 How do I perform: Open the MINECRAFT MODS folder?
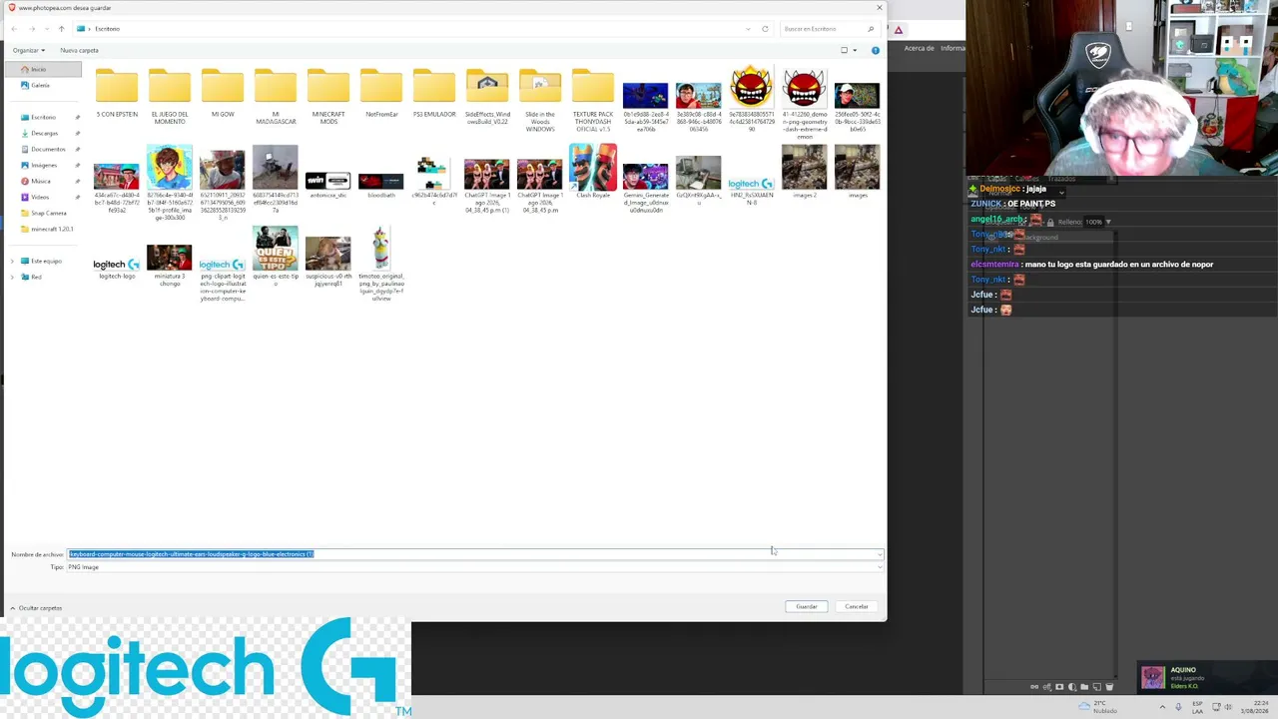pos(328,95)
